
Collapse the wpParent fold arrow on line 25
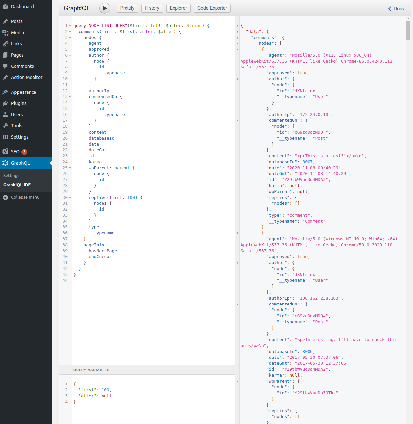[70, 168]
